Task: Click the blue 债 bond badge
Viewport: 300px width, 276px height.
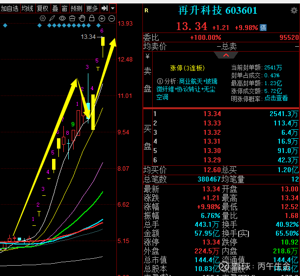Action: click(x=263, y=28)
